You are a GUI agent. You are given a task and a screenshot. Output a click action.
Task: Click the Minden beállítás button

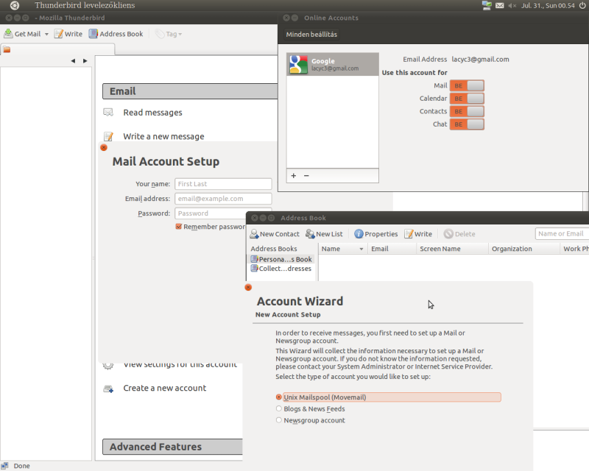(x=311, y=34)
